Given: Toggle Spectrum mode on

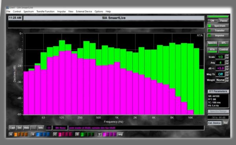Looking at the screenshot, I should click(x=218, y=26).
